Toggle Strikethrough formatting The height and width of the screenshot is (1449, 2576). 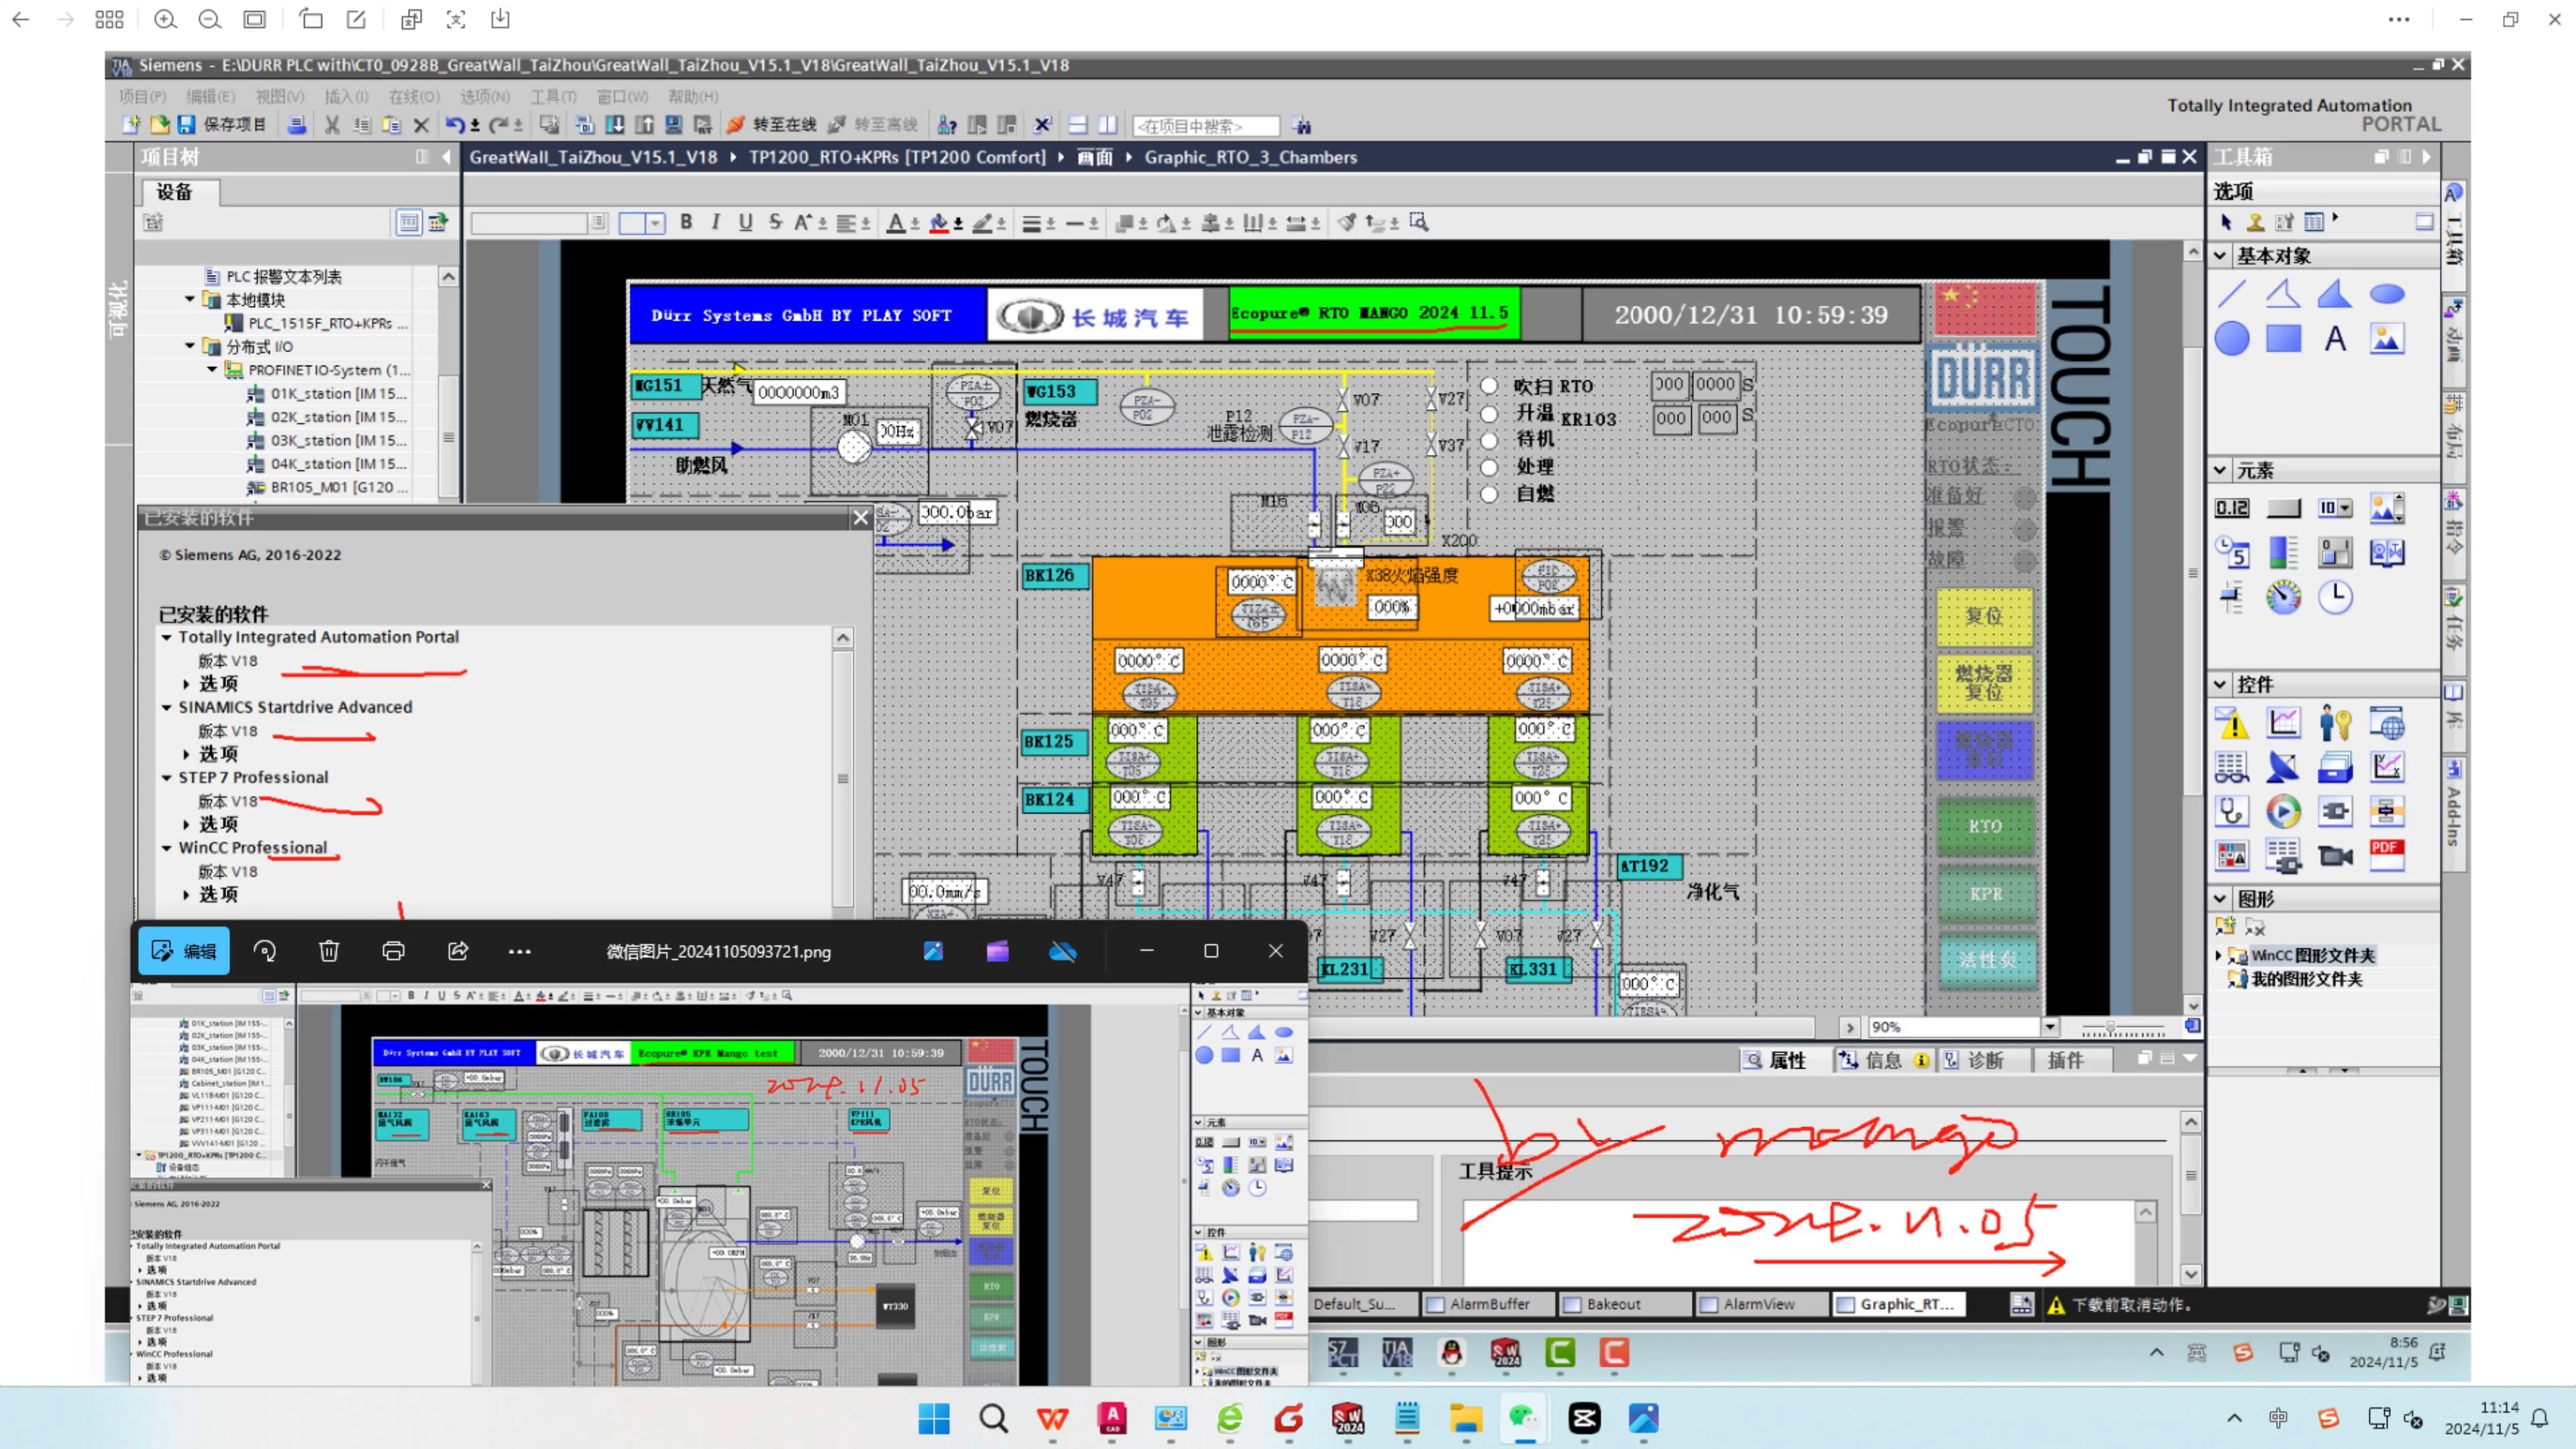775,222
